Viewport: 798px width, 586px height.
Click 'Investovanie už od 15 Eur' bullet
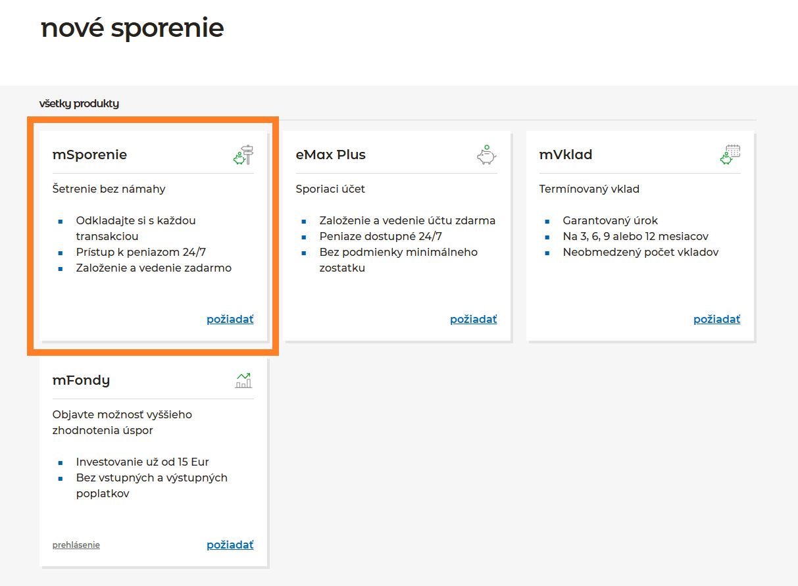tap(142, 462)
